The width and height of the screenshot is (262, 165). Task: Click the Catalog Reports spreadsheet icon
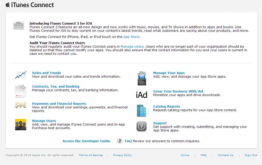141,111
